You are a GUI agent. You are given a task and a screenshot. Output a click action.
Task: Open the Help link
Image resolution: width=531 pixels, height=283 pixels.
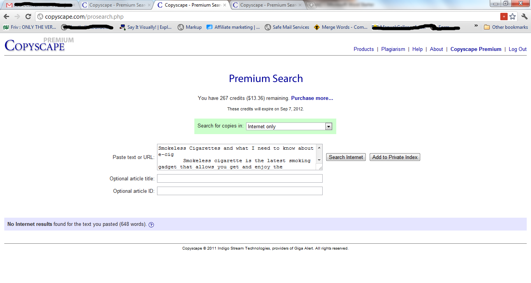[417, 49]
